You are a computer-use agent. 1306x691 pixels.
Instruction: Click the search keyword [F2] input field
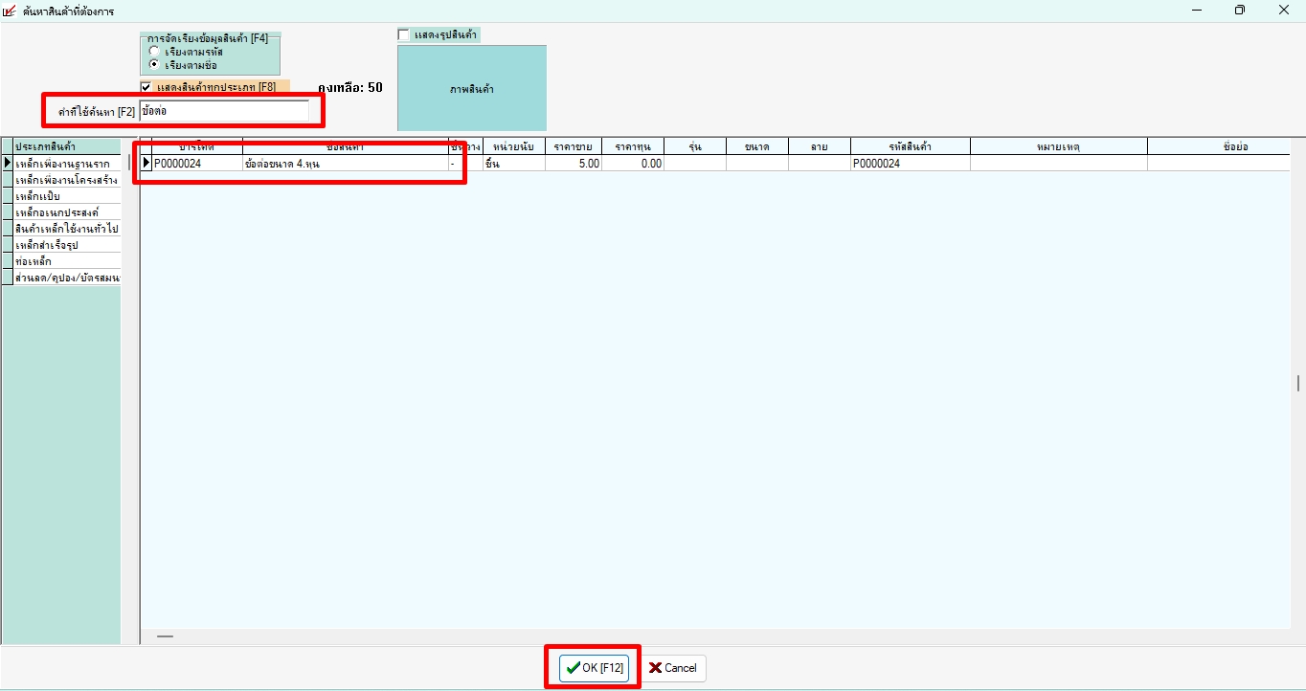click(x=223, y=112)
